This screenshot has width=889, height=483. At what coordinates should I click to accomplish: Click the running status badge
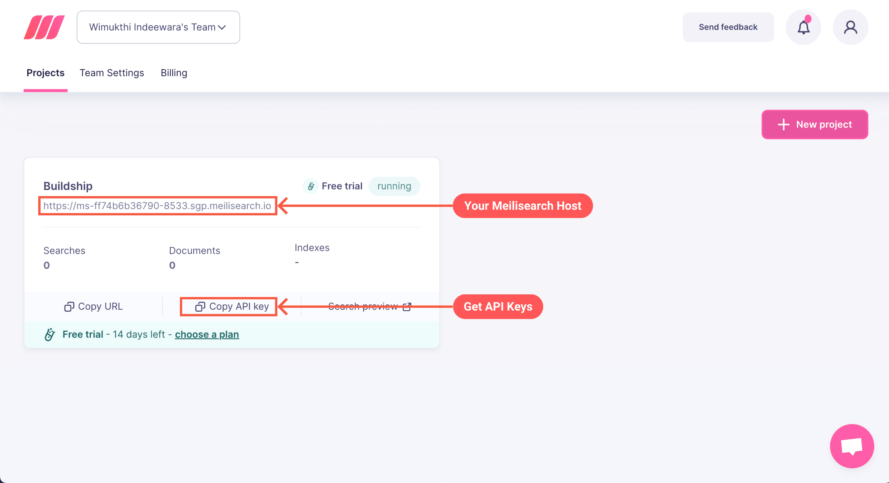pyautogui.click(x=394, y=186)
